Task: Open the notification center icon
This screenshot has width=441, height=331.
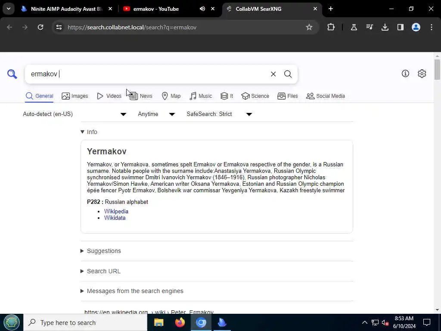Action: click(427, 322)
